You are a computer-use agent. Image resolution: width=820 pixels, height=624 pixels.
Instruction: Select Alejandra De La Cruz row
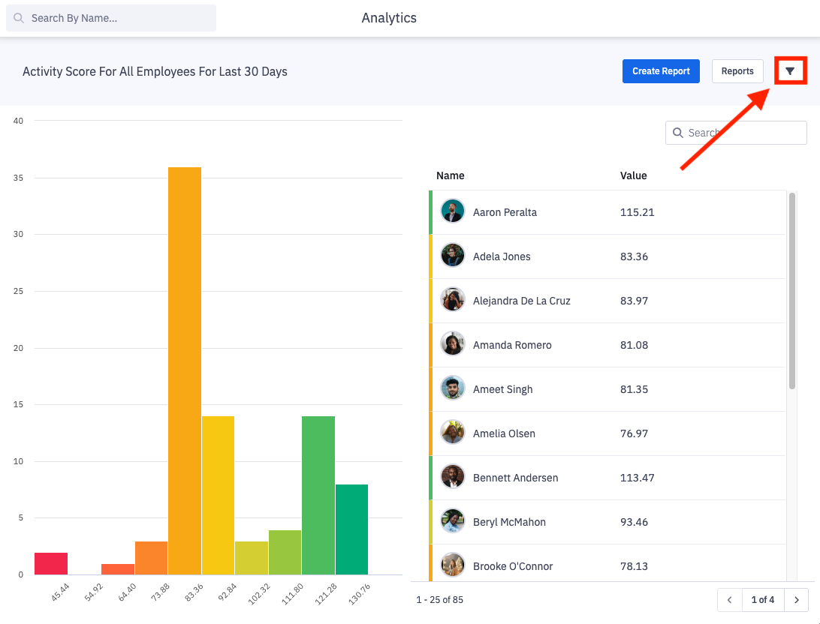(x=521, y=301)
